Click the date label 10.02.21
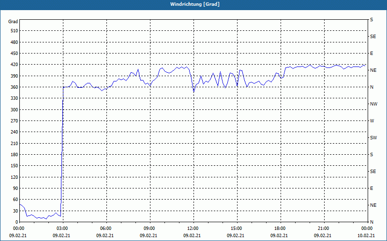Screen dimensions: 387x241 (x=366, y=236)
